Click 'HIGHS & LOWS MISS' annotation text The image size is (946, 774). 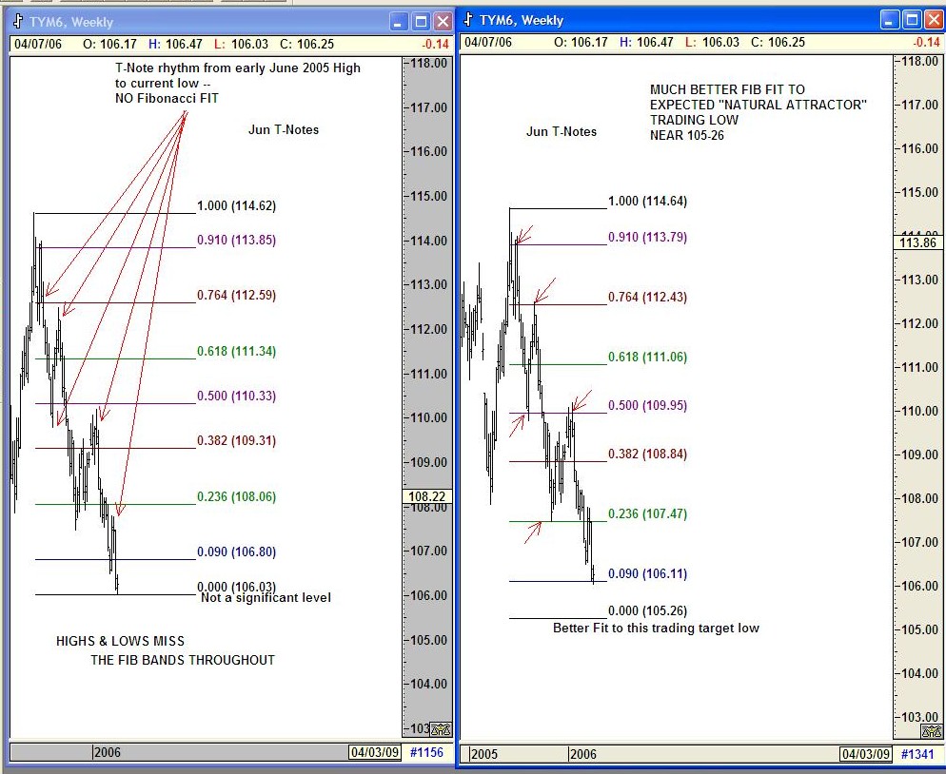pos(120,642)
